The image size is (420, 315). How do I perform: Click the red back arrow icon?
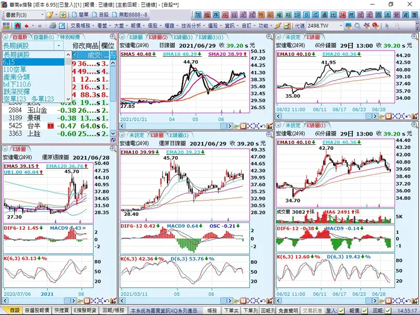click(x=27, y=26)
